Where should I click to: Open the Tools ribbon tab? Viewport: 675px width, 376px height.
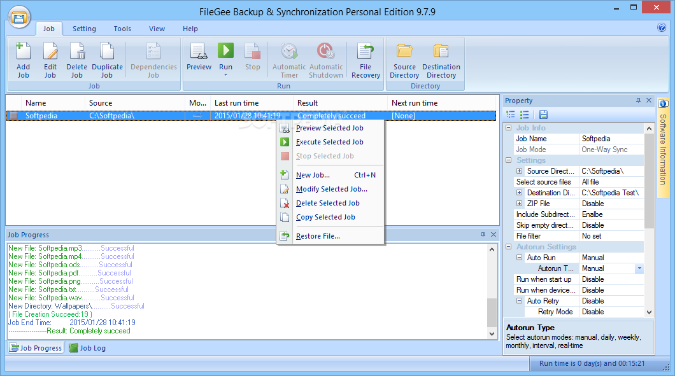[122, 29]
